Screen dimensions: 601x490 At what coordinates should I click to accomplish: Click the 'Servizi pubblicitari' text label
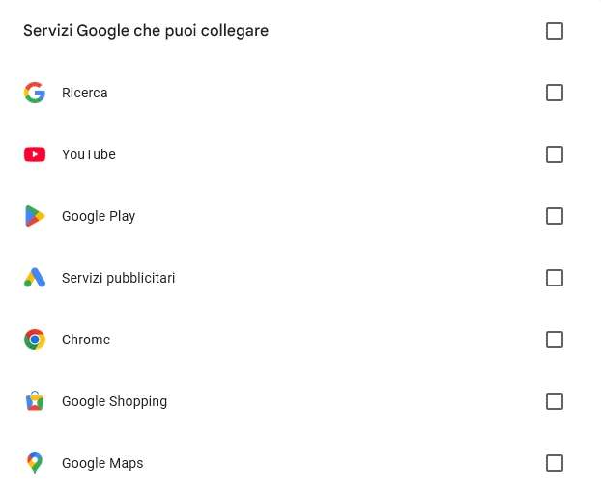[x=118, y=278]
